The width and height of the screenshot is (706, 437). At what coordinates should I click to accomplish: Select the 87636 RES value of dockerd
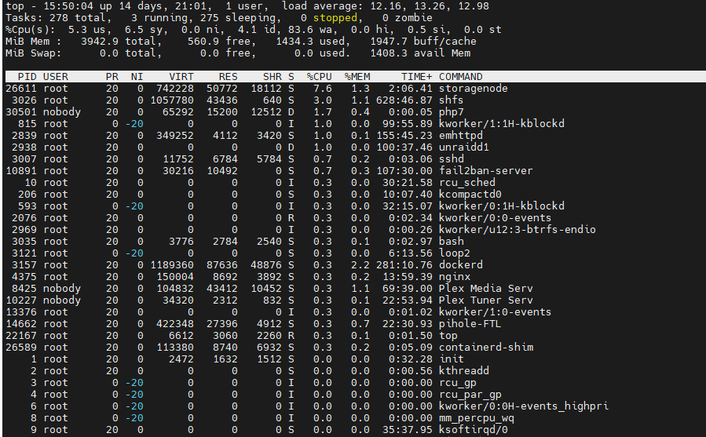click(x=222, y=264)
